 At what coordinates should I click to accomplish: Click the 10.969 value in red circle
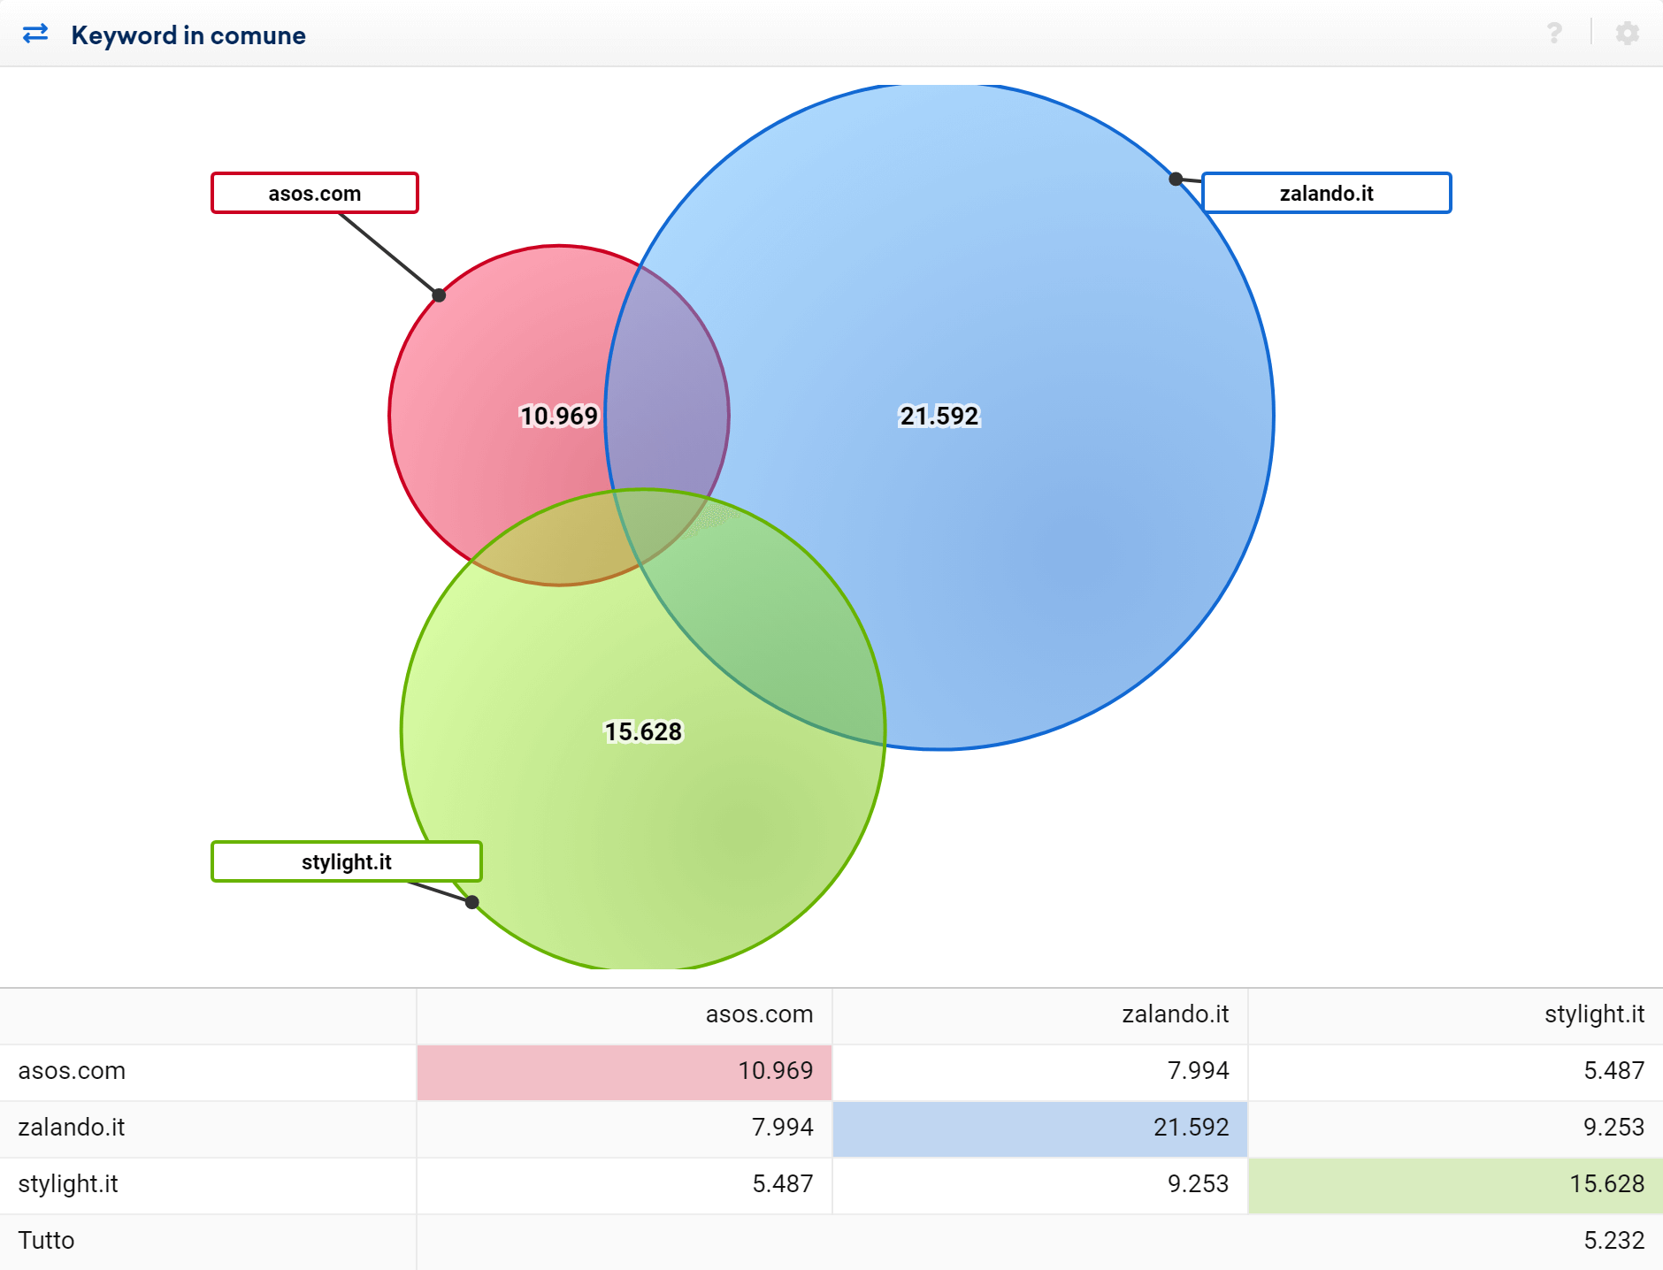[x=559, y=416]
